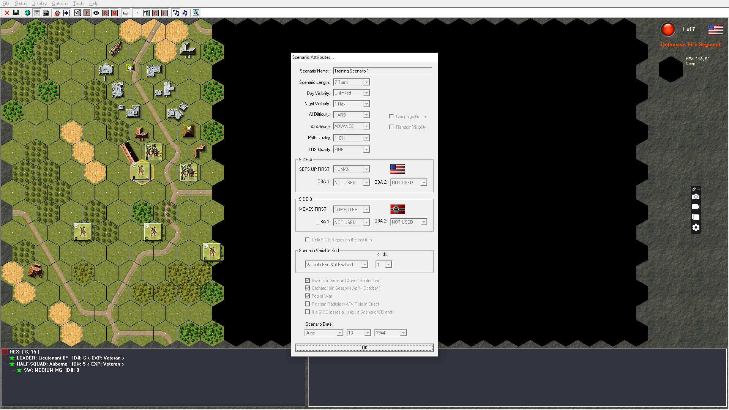This screenshot has height=410, width=729.
Task: Toggle the Fog of War checkbox
Action: click(307, 296)
